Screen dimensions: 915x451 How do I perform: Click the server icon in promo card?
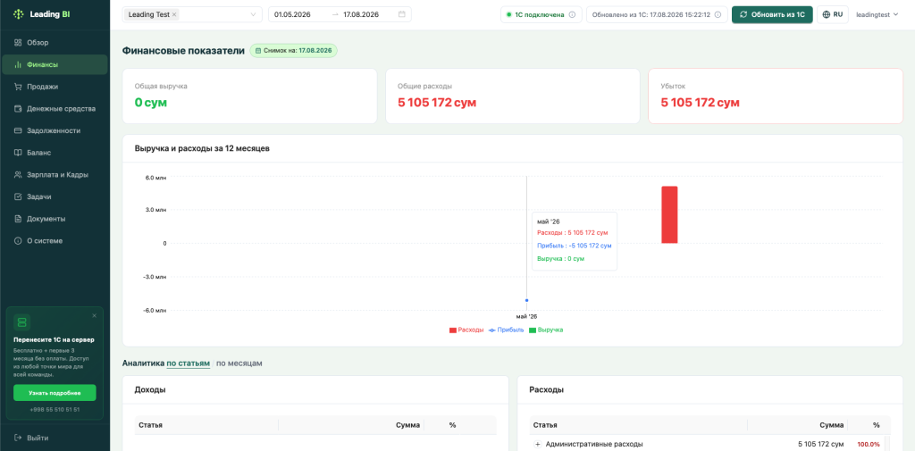tap(21, 322)
